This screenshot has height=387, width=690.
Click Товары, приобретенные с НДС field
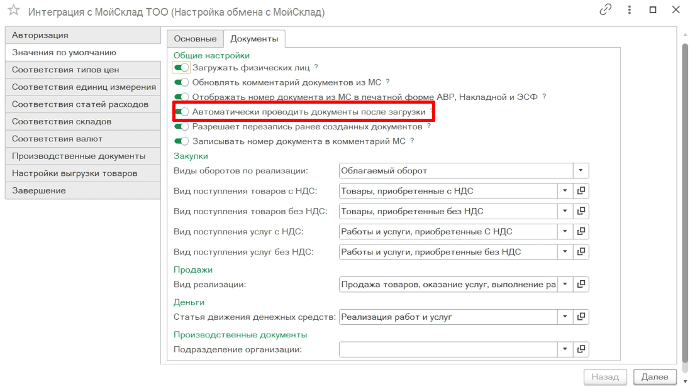448,191
